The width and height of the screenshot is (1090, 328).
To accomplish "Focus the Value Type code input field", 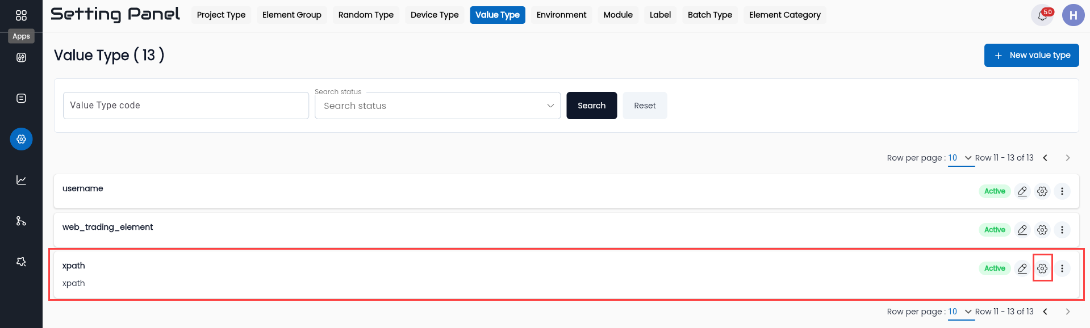I will tap(186, 106).
